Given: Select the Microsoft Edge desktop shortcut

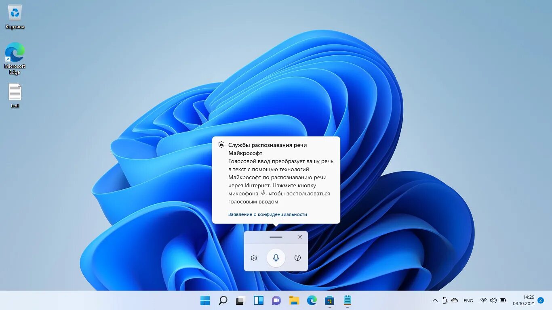Looking at the screenshot, I should [15, 59].
